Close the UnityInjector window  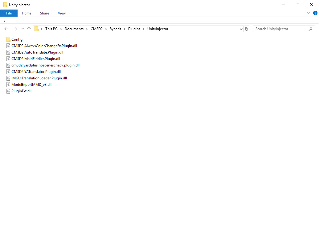click(x=312, y=5)
